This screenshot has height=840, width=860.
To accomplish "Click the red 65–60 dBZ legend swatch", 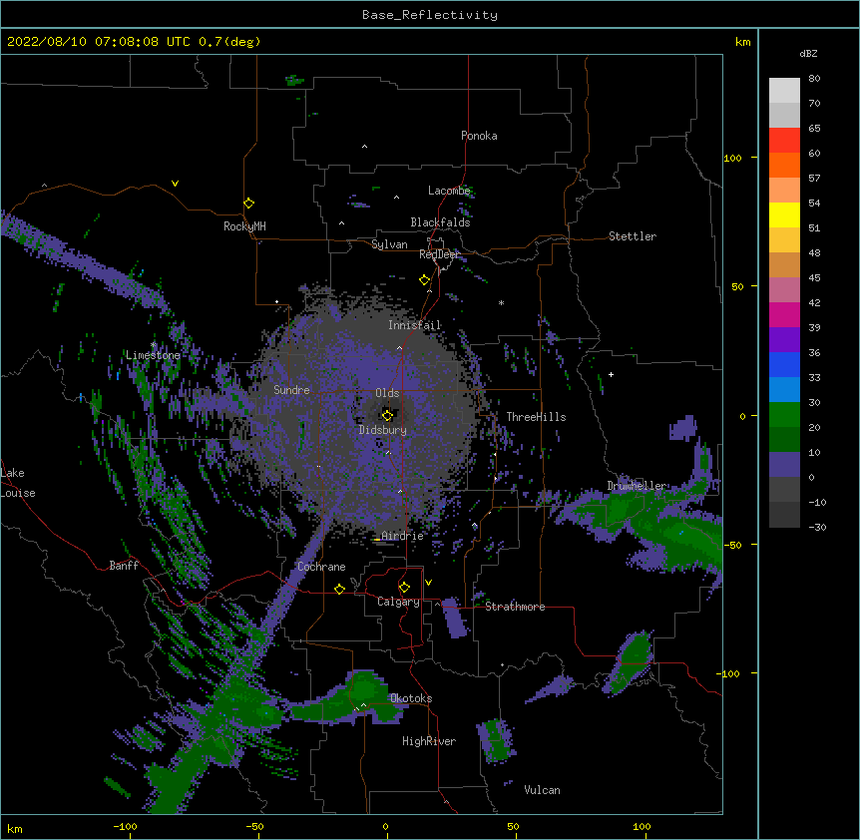I will point(784,141).
